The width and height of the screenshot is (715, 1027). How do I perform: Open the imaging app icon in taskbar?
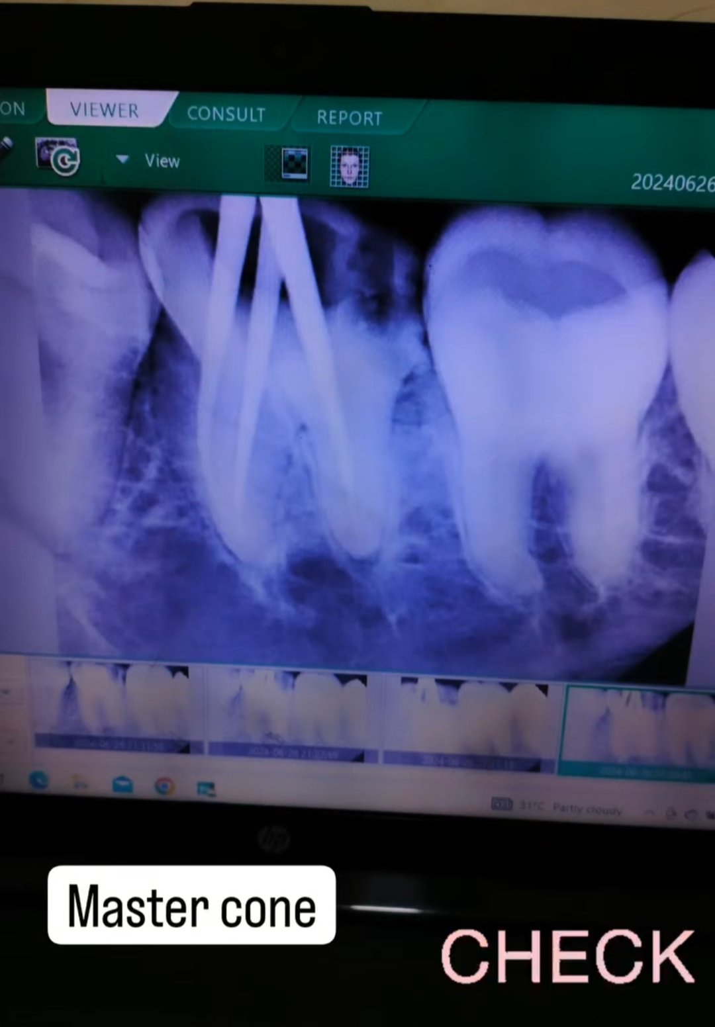206,787
